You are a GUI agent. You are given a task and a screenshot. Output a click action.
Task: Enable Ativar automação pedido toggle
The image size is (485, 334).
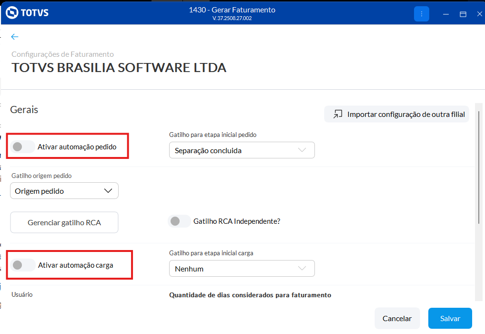(23, 147)
